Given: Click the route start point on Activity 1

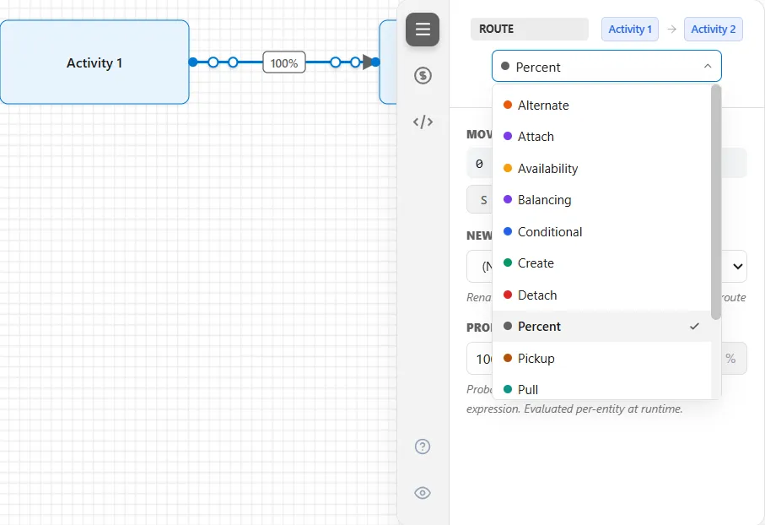Looking at the screenshot, I should click(193, 62).
